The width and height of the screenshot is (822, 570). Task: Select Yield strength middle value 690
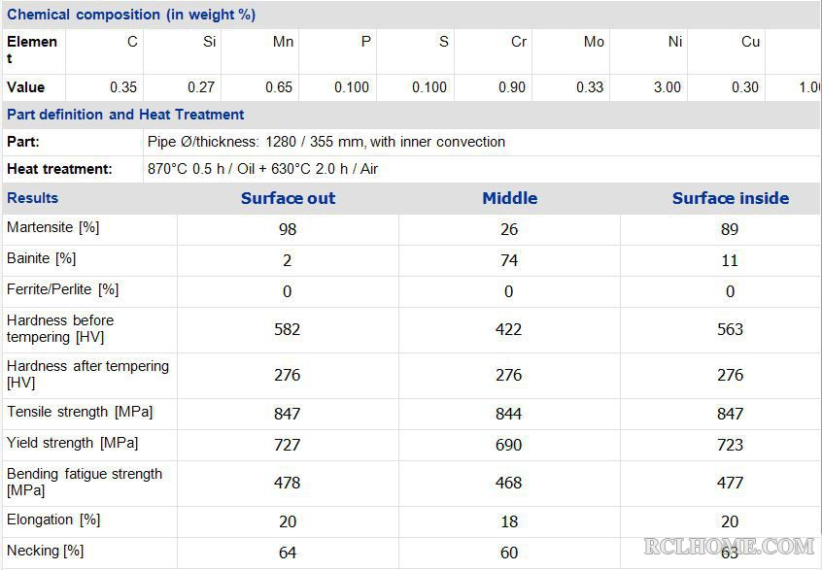point(508,445)
